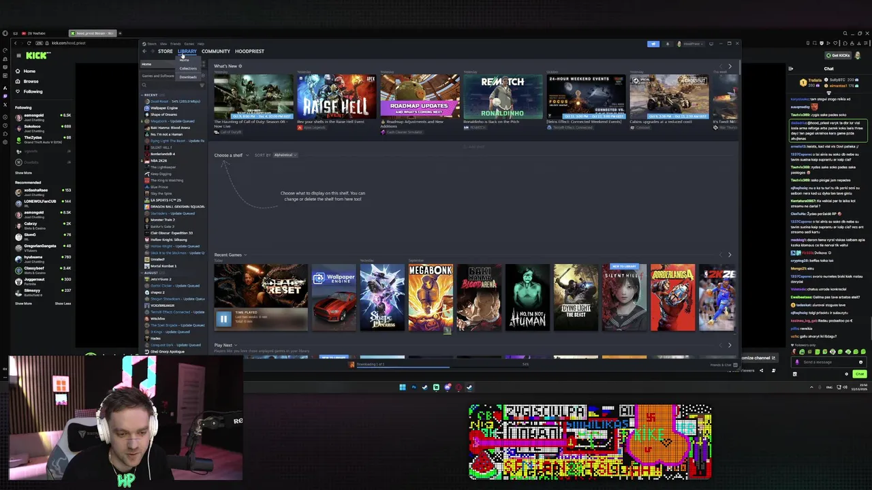Choose Downloads from the Library dropdown menu
This screenshot has width=872, height=490.
click(x=188, y=77)
